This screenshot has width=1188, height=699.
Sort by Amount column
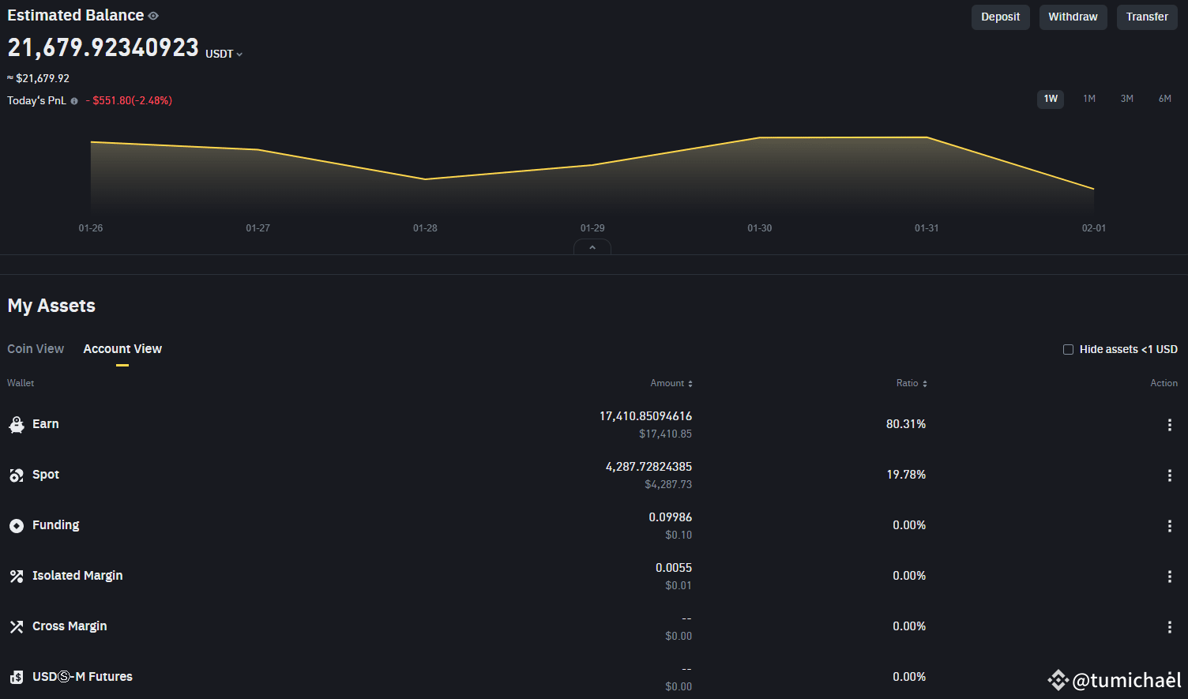(x=671, y=383)
